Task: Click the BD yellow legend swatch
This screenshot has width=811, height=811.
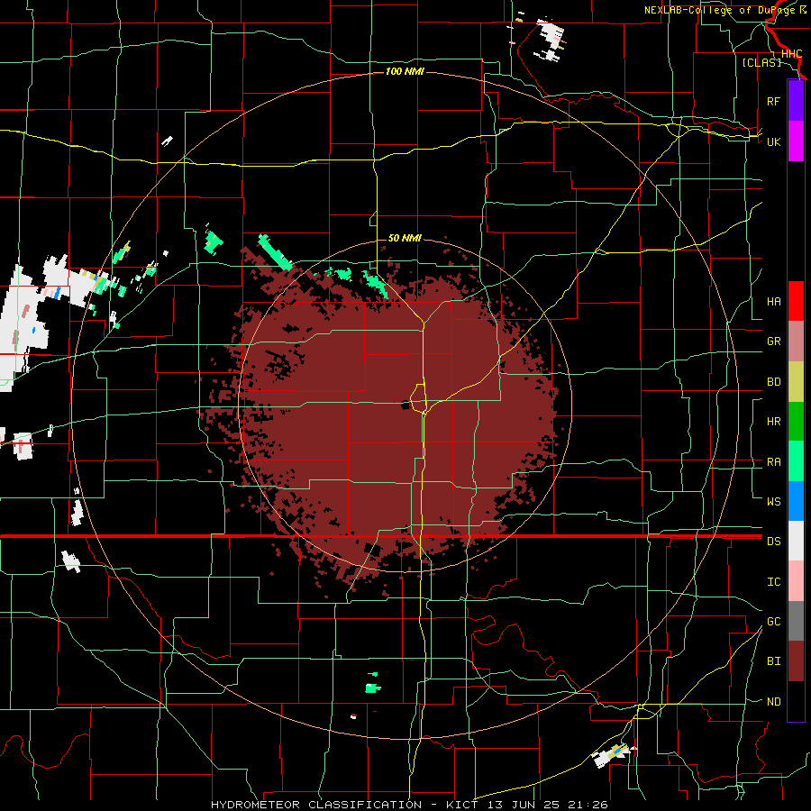Action: click(x=796, y=382)
